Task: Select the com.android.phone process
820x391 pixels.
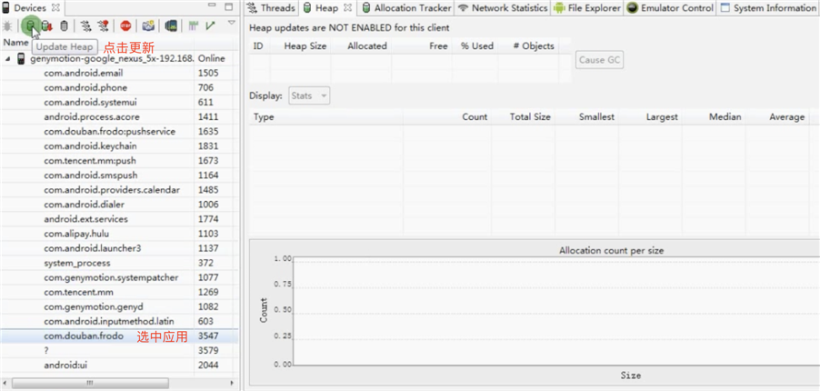Action: [x=119, y=88]
